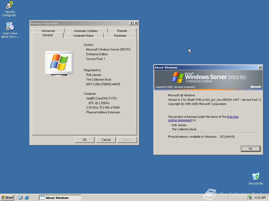Click Copyright 1985-2005 Microsoft Corporation line
Viewport: 269px width, 201px height.
tap(197, 104)
